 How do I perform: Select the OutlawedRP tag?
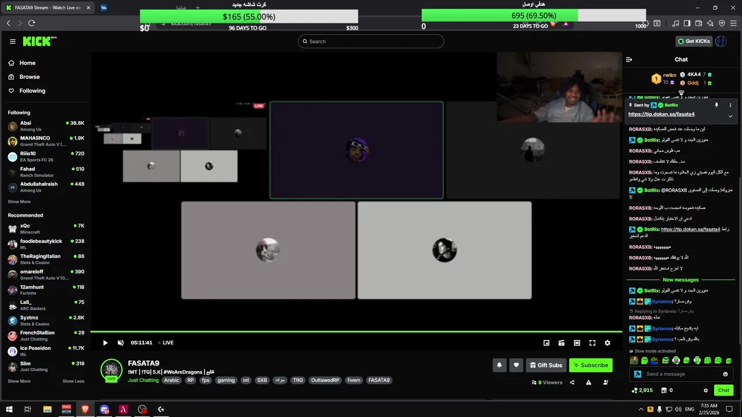[325, 381]
